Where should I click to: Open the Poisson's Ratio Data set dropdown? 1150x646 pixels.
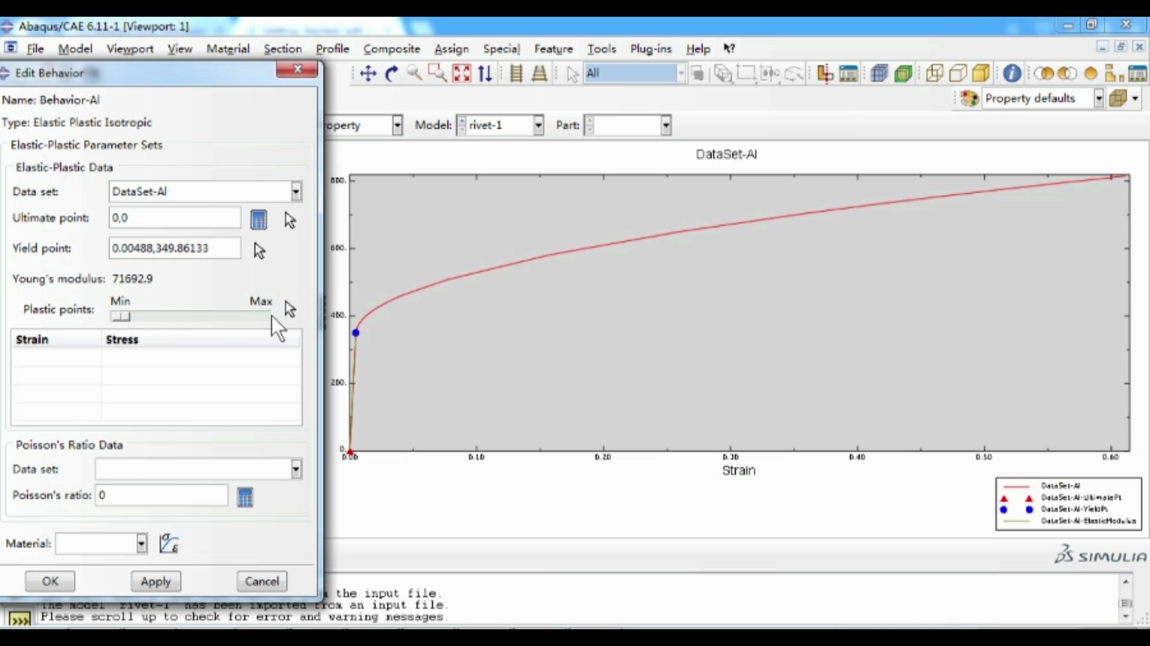click(x=296, y=469)
